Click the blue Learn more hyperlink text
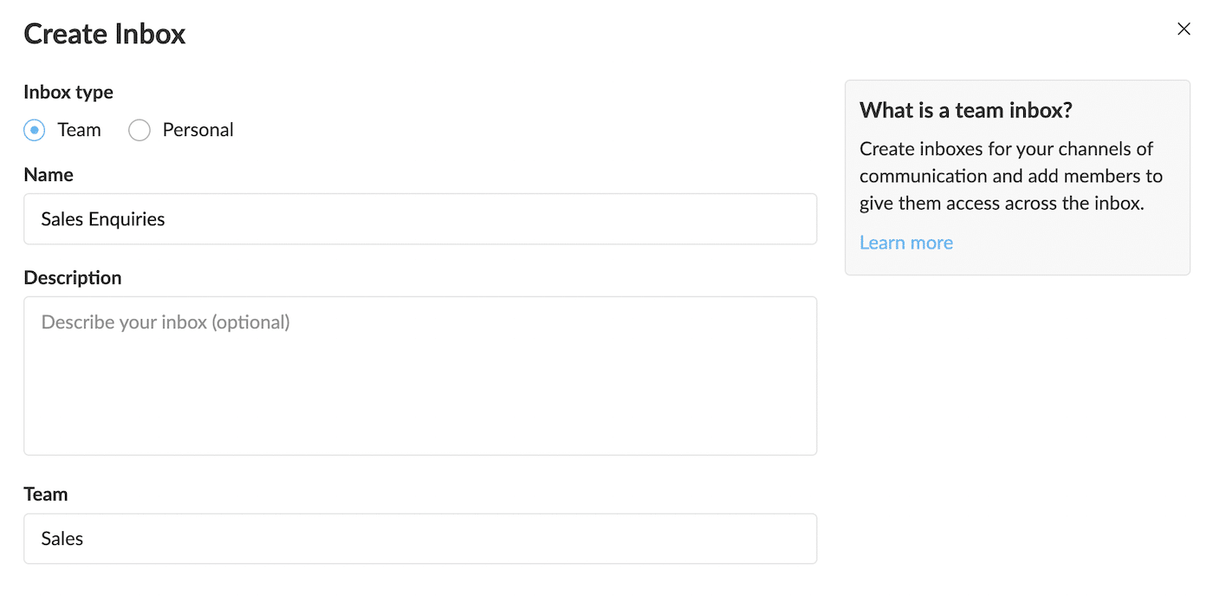 (x=906, y=243)
